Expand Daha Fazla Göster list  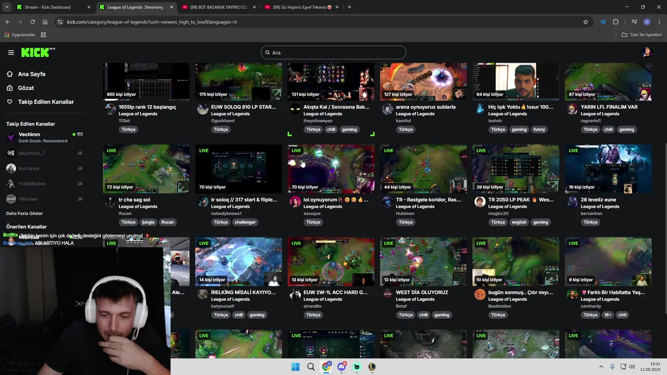pos(24,214)
